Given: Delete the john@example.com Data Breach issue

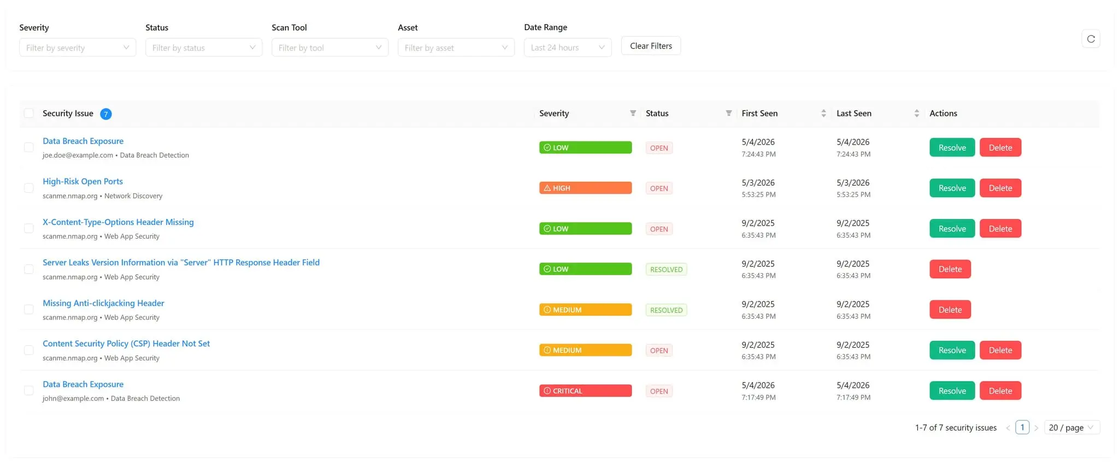Looking at the screenshot, I should (1000, 390).
